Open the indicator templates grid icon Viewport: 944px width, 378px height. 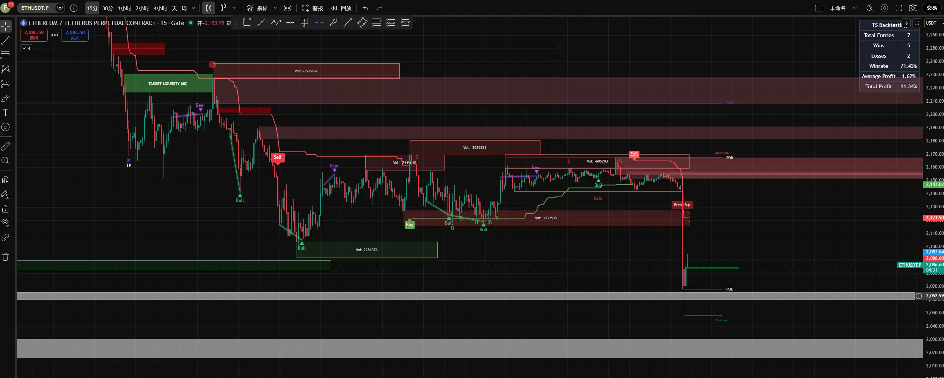tap(287, 8)
